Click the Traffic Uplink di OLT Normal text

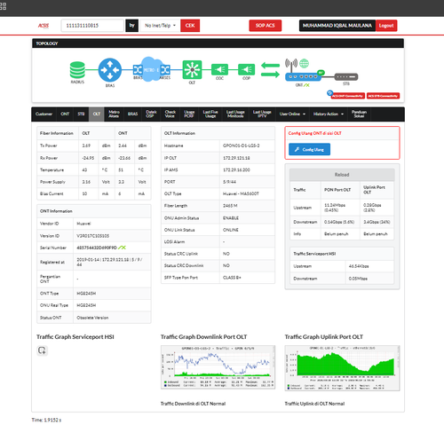point(314,404)
